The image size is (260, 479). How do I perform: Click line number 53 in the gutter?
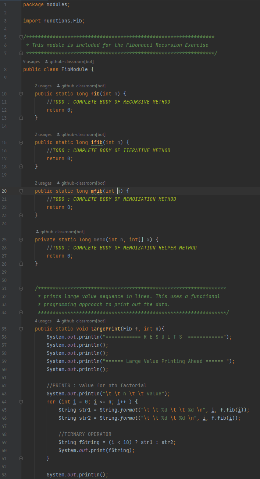tap(4, 475)
